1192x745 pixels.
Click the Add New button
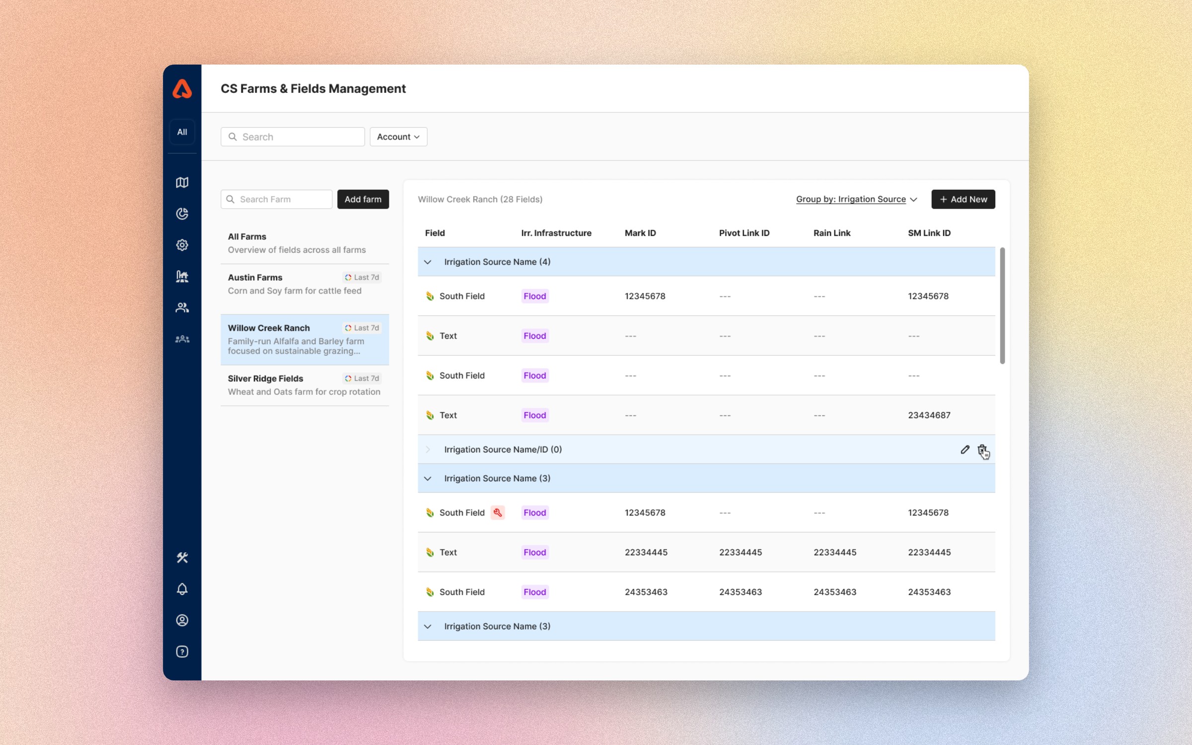coord(963,199)
